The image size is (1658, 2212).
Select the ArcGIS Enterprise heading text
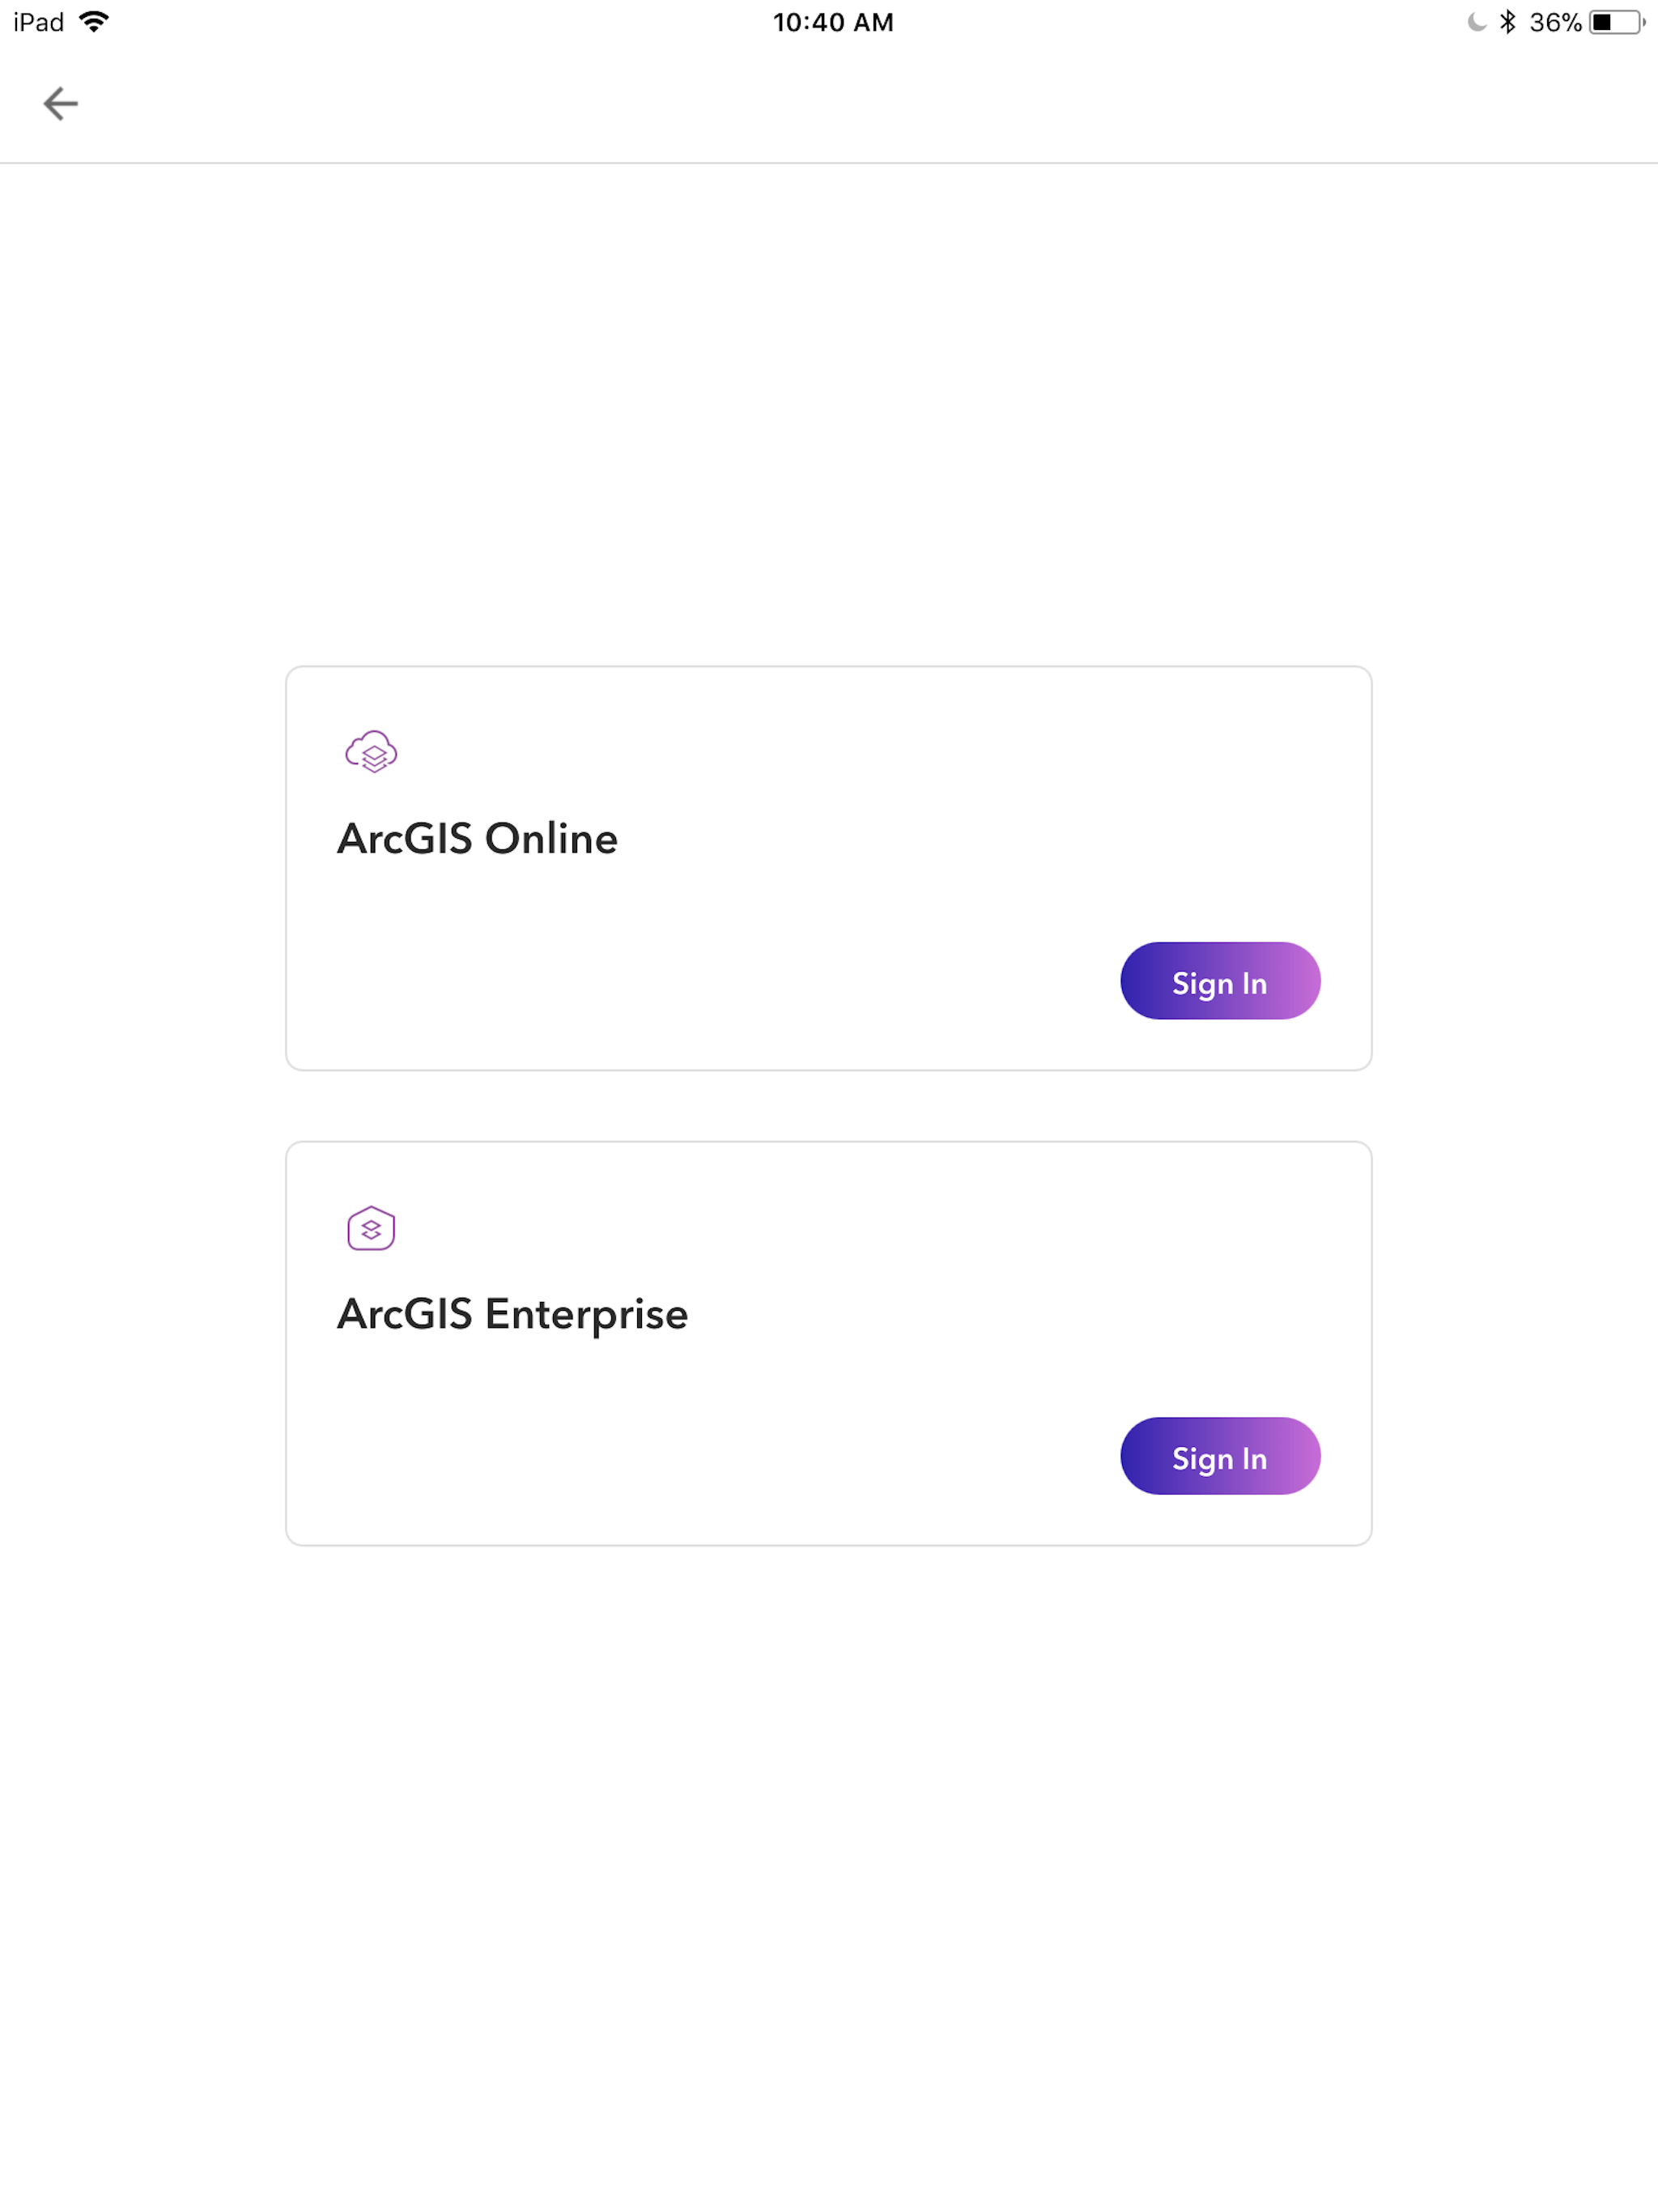point(513,1313)
